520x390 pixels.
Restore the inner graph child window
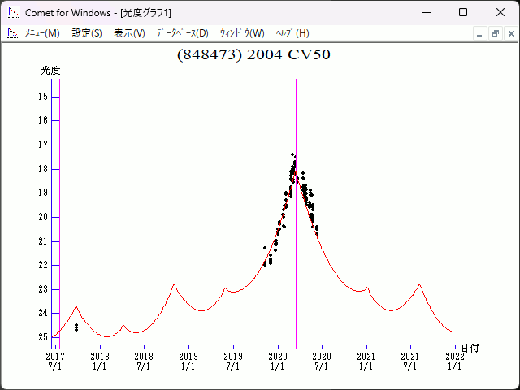495,33
